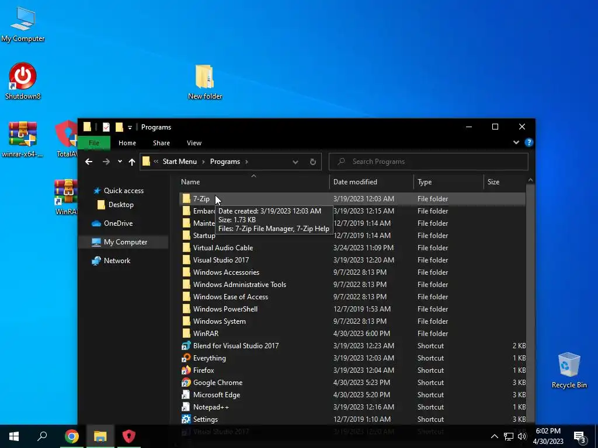Image resolution: width=598 pixels, height=448 pixels.
Task: Select My Computer in navigation pane
Action: 123,242
